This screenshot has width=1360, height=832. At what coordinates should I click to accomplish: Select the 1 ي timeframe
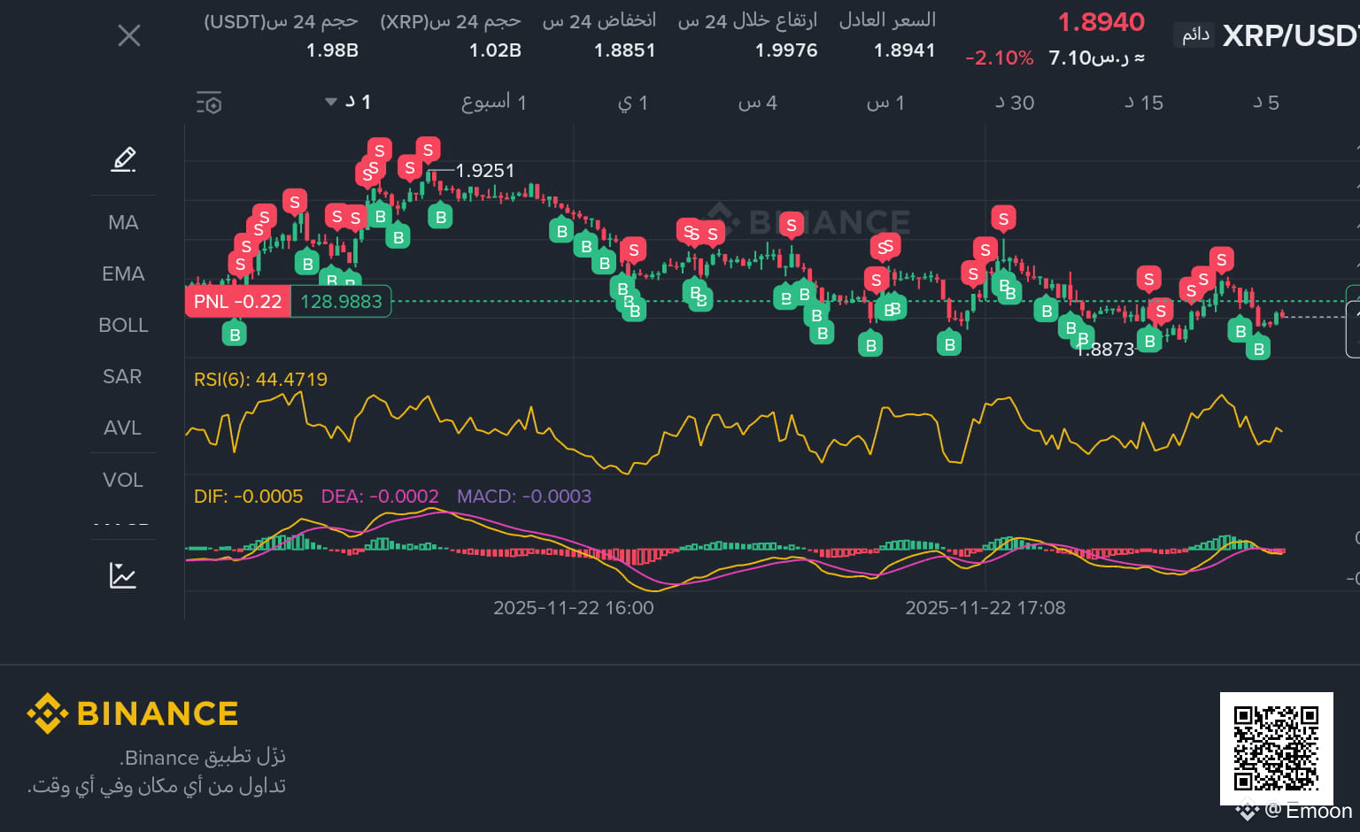pyautogui.click(x=633, y=103)
